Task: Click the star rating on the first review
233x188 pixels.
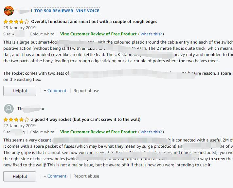Action: [x=16, y=22]
